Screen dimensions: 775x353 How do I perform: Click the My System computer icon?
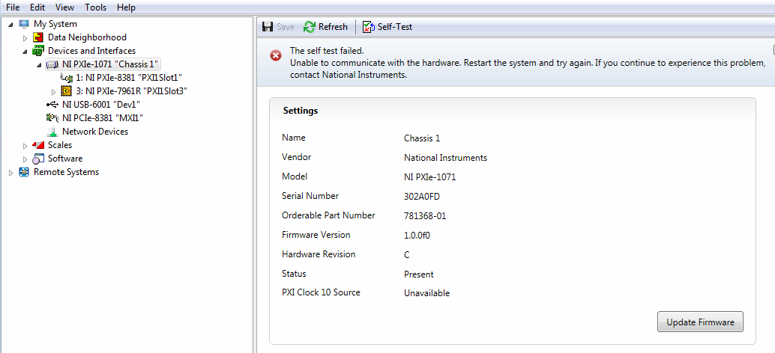[24, 24]
